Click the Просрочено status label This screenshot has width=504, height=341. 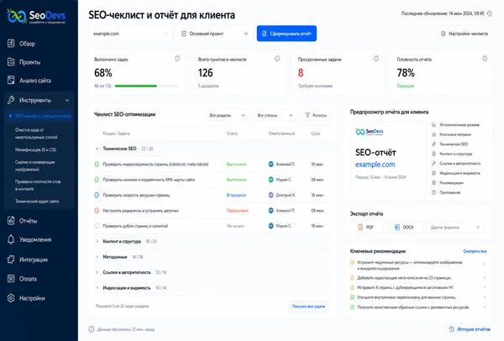[x=237, y=211]
